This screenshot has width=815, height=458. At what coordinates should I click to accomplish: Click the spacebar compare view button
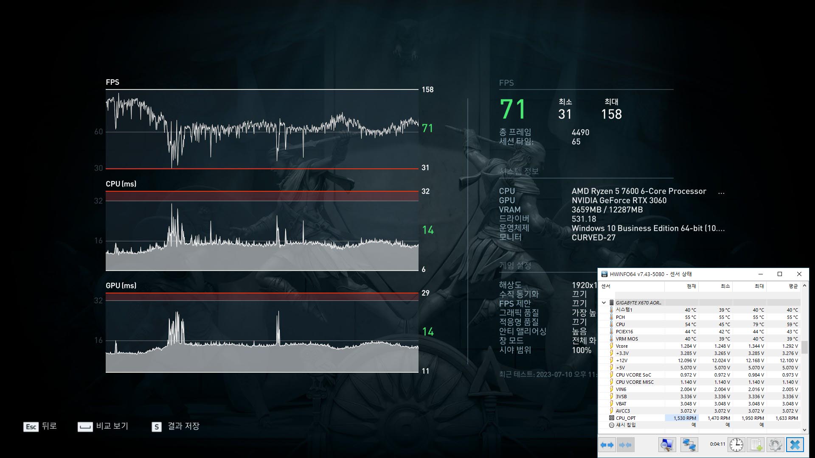[85, 427]
